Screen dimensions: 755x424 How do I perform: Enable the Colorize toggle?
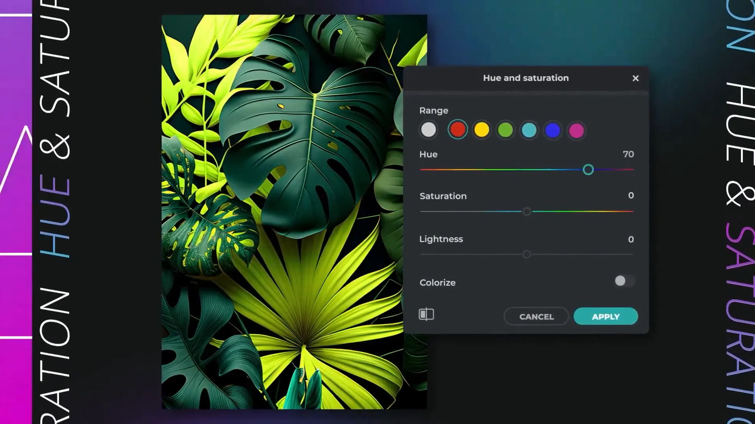pos(624,281)
